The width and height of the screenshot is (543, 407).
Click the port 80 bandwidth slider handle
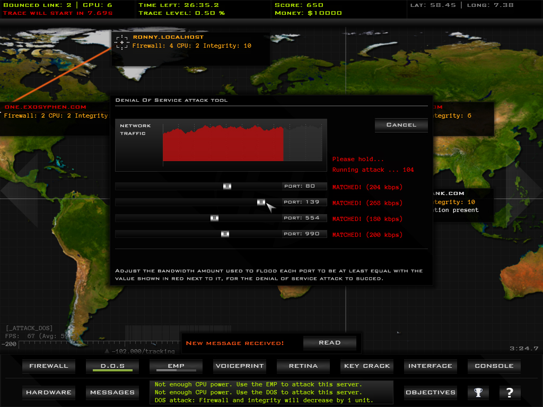[227, 186]
